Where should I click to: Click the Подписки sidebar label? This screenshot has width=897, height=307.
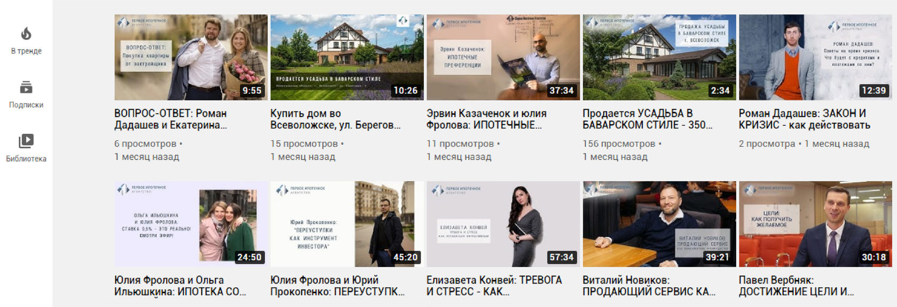tap(26, 105)
